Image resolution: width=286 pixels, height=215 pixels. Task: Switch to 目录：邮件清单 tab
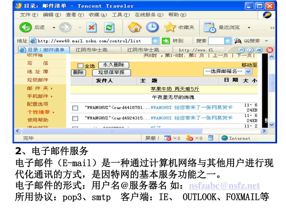point(44,50)
